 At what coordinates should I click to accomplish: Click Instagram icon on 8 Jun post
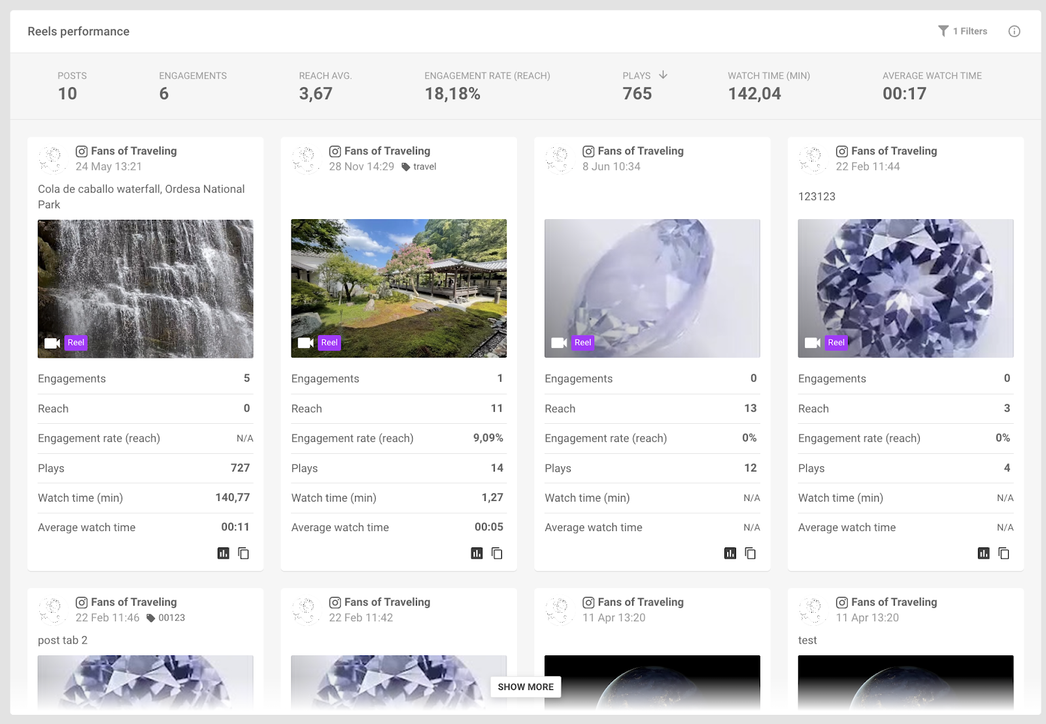tap(588, 151)
